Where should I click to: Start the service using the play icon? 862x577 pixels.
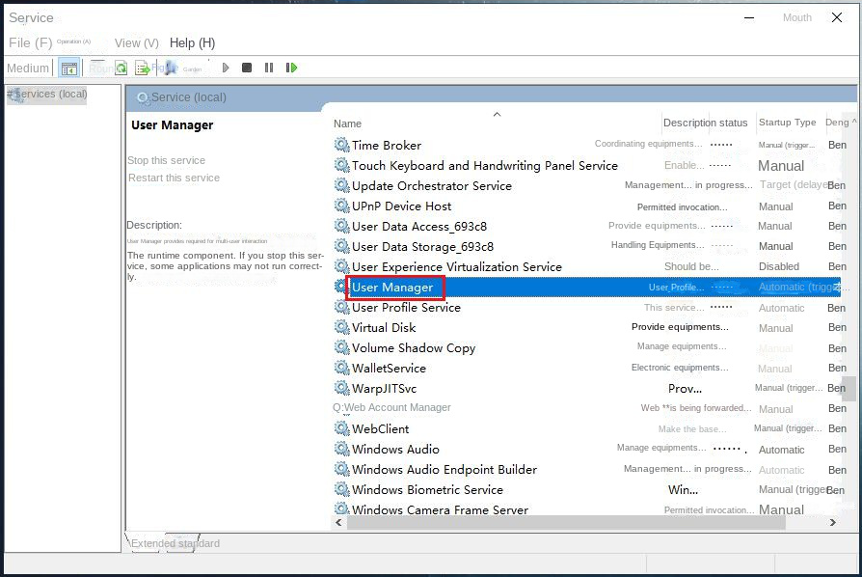(x=225, y=67)
